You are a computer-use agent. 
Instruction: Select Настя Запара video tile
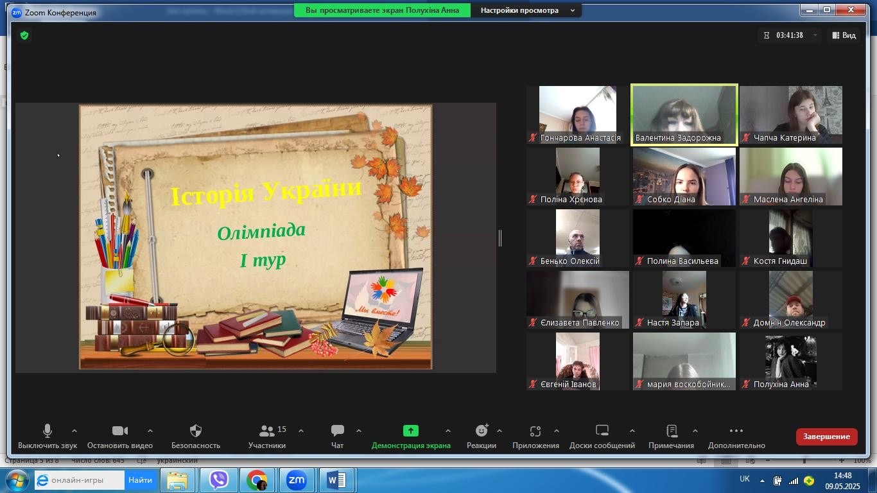[x=684, y=300]
